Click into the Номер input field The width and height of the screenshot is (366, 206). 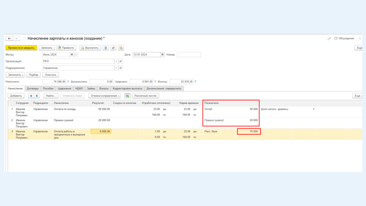[x=189, y=54]
